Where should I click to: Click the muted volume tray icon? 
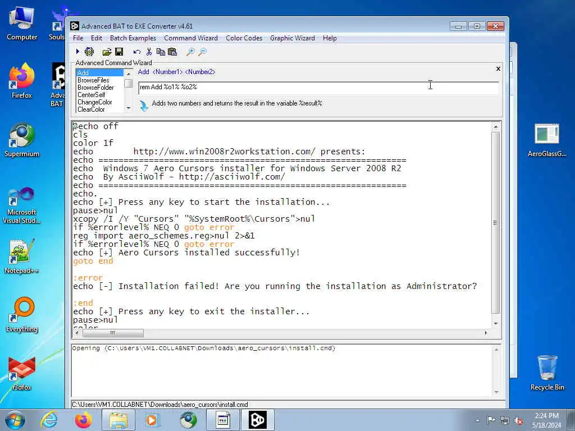(x=518, y=420)
